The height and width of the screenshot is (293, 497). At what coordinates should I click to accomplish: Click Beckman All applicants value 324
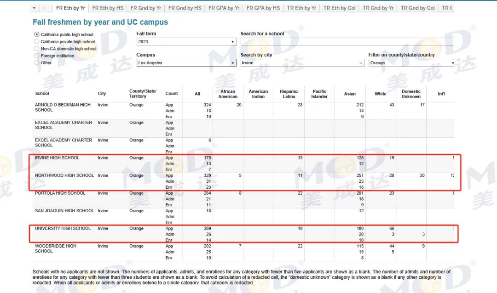207,105
